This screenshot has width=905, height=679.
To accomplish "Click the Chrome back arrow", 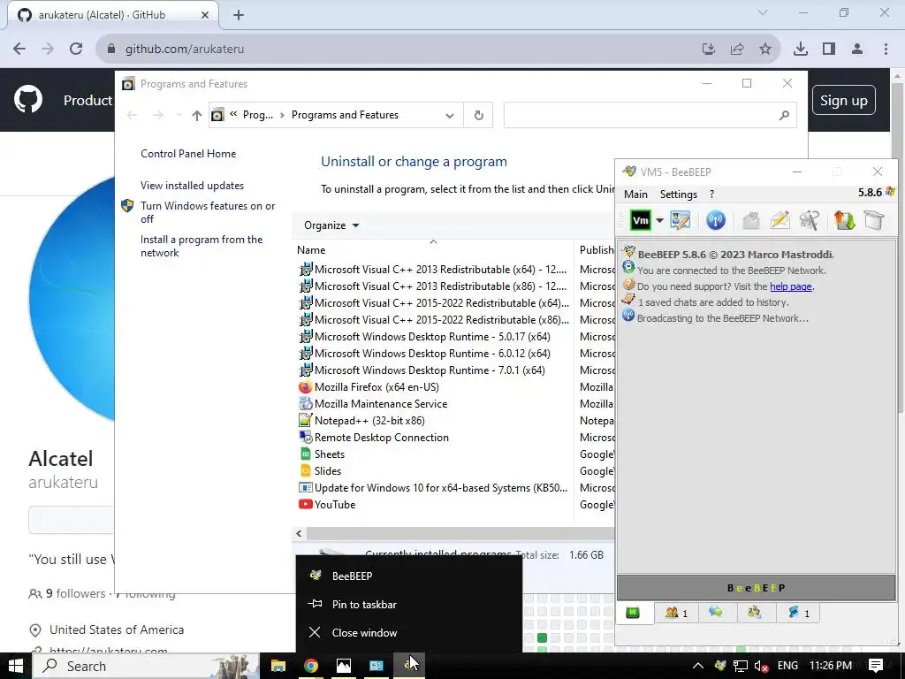I will coord(19,49).
